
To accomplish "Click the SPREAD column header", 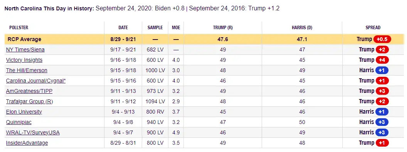I will click(x=373, y=27).
